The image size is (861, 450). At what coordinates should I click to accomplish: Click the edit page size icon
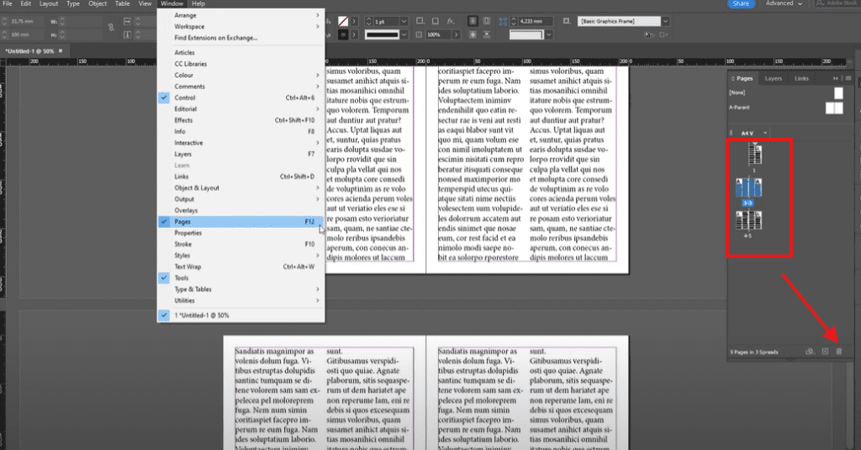click(x=809, y=351)
